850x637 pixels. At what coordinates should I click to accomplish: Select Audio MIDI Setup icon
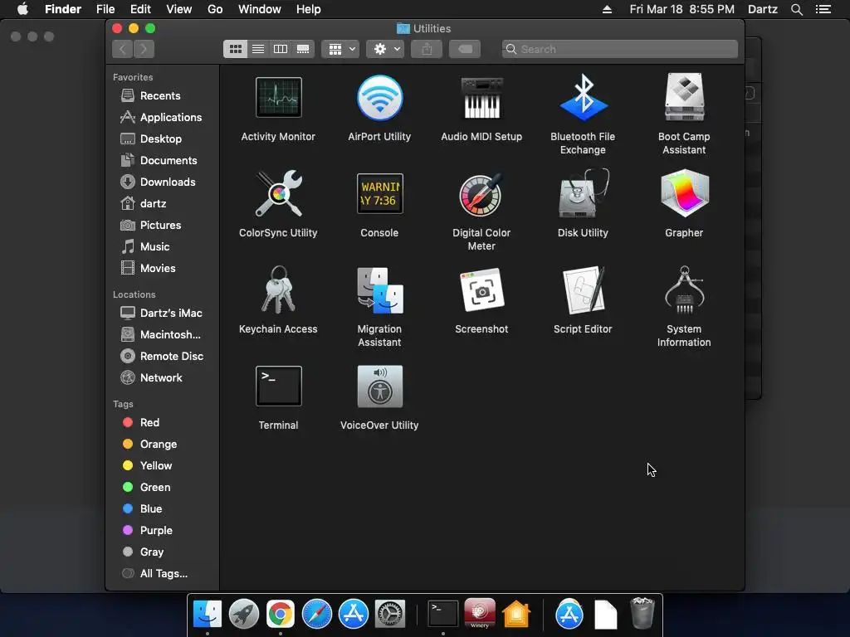point(481,98)
